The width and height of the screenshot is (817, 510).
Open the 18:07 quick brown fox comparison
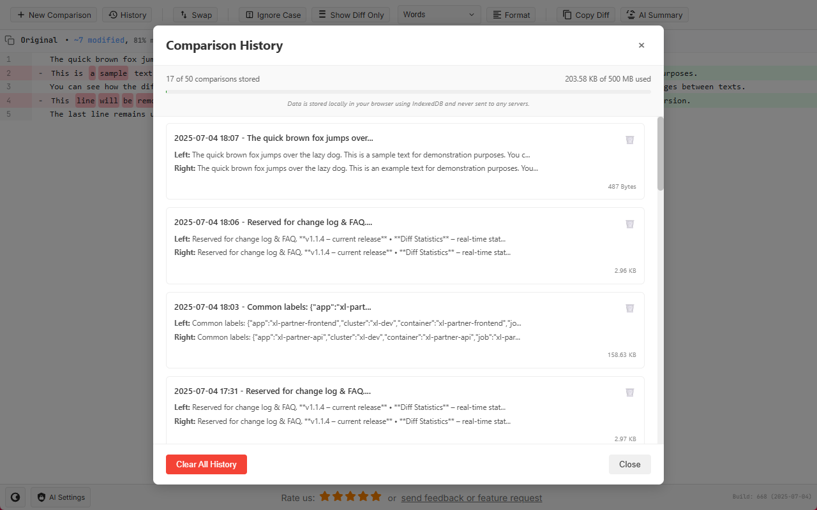tap(405, 161)
